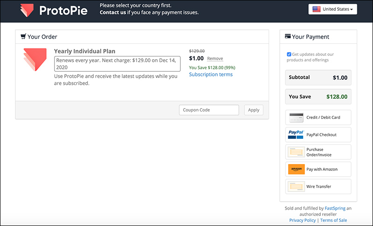The width and height of the screenshot is (373, 226).
Task: Open the Terms of Sale link
Action: (333, 220)
